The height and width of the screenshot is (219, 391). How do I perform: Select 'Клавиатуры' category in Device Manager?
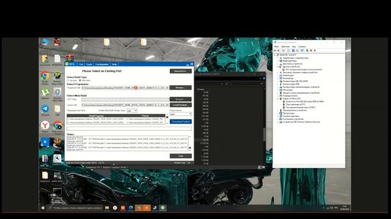tap(288, 75)
